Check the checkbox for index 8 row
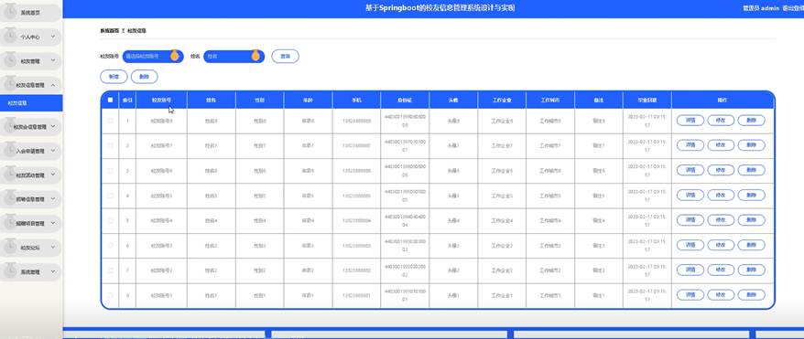 (x=110, y=295)
